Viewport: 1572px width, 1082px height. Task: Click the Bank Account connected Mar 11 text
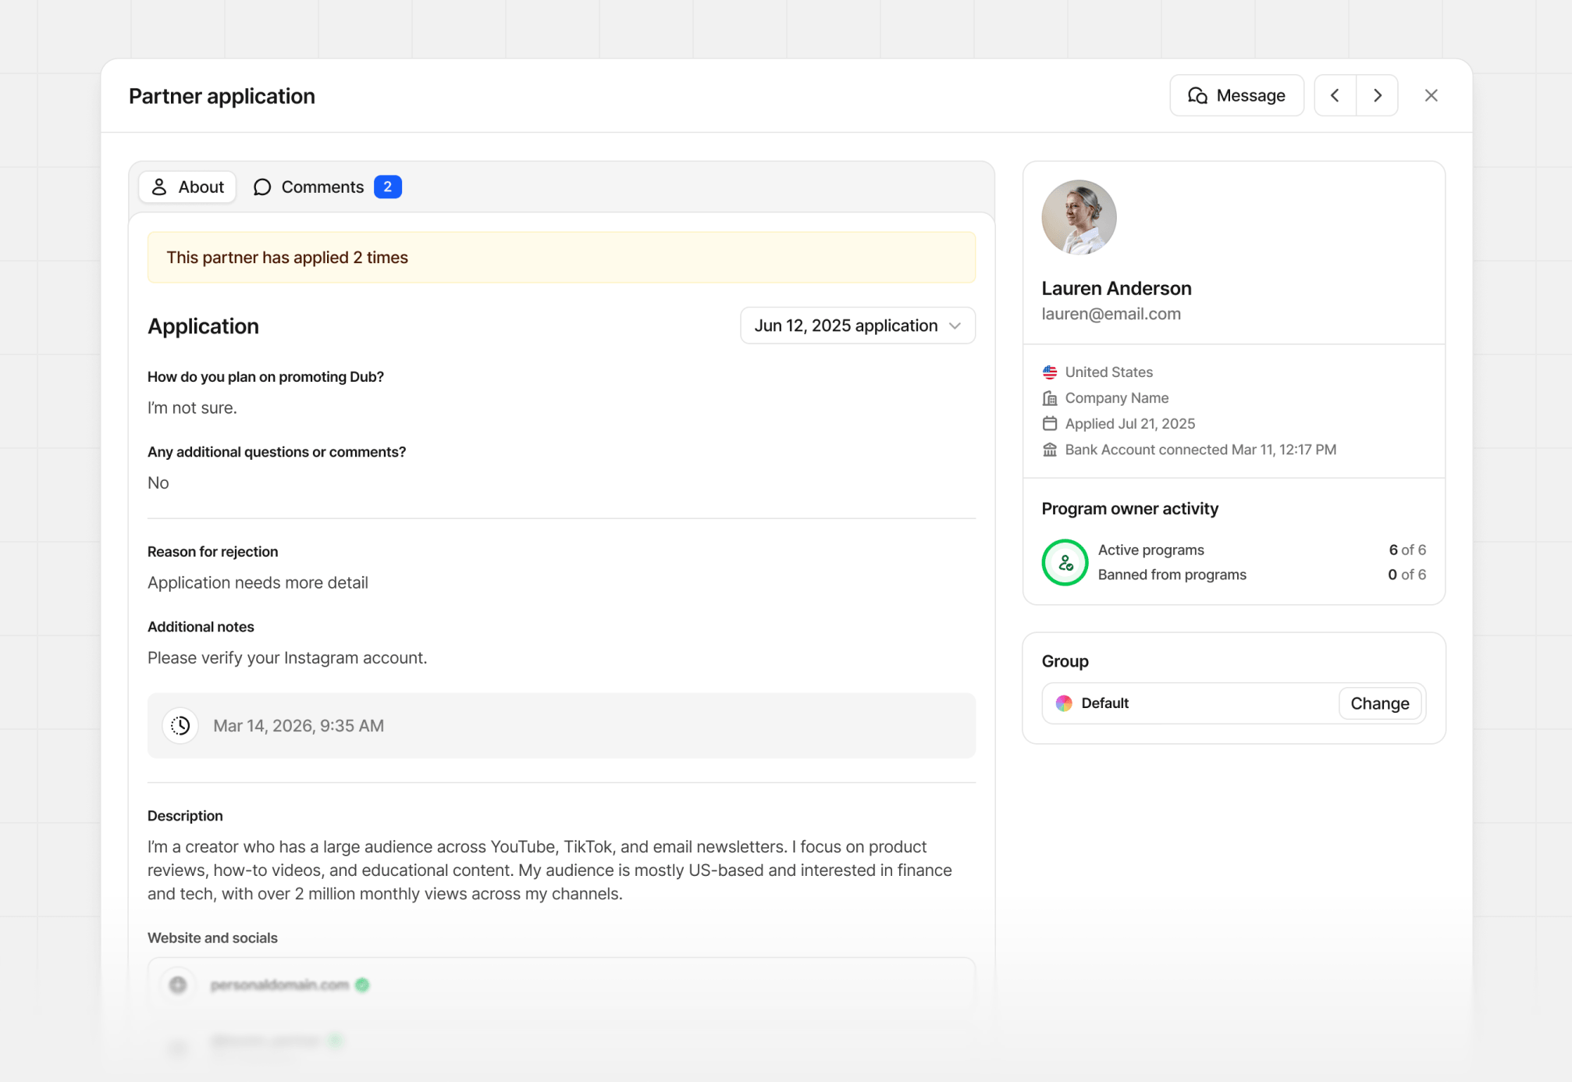click(x=1200, y=450)
